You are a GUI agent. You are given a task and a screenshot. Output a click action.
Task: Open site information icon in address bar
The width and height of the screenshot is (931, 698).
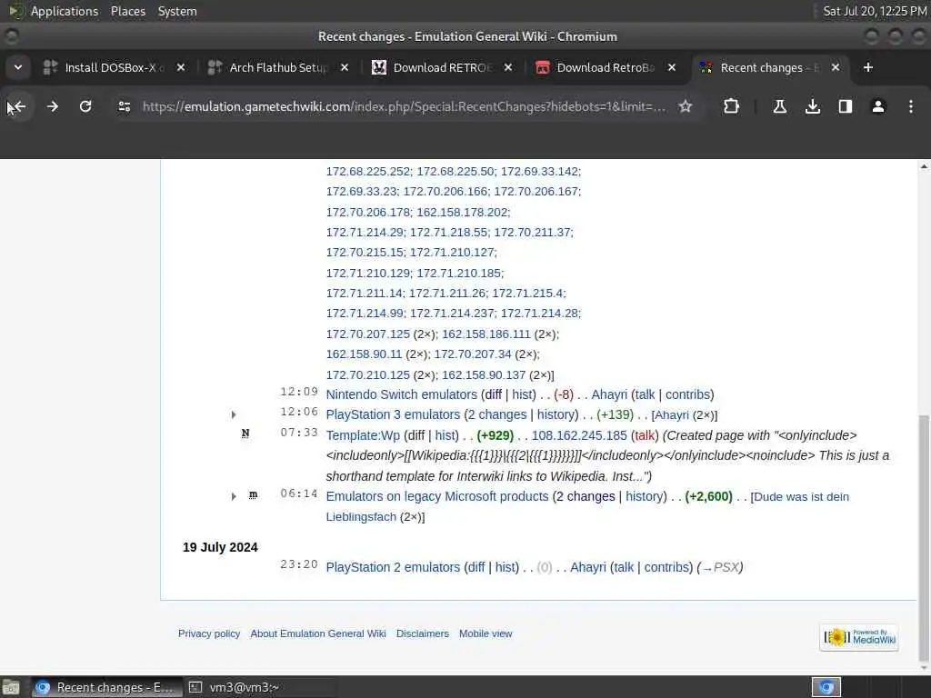124,107
